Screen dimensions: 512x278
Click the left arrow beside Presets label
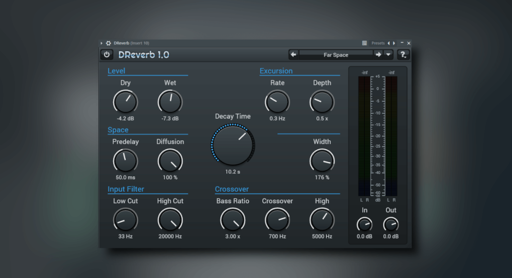pos(389,43)
